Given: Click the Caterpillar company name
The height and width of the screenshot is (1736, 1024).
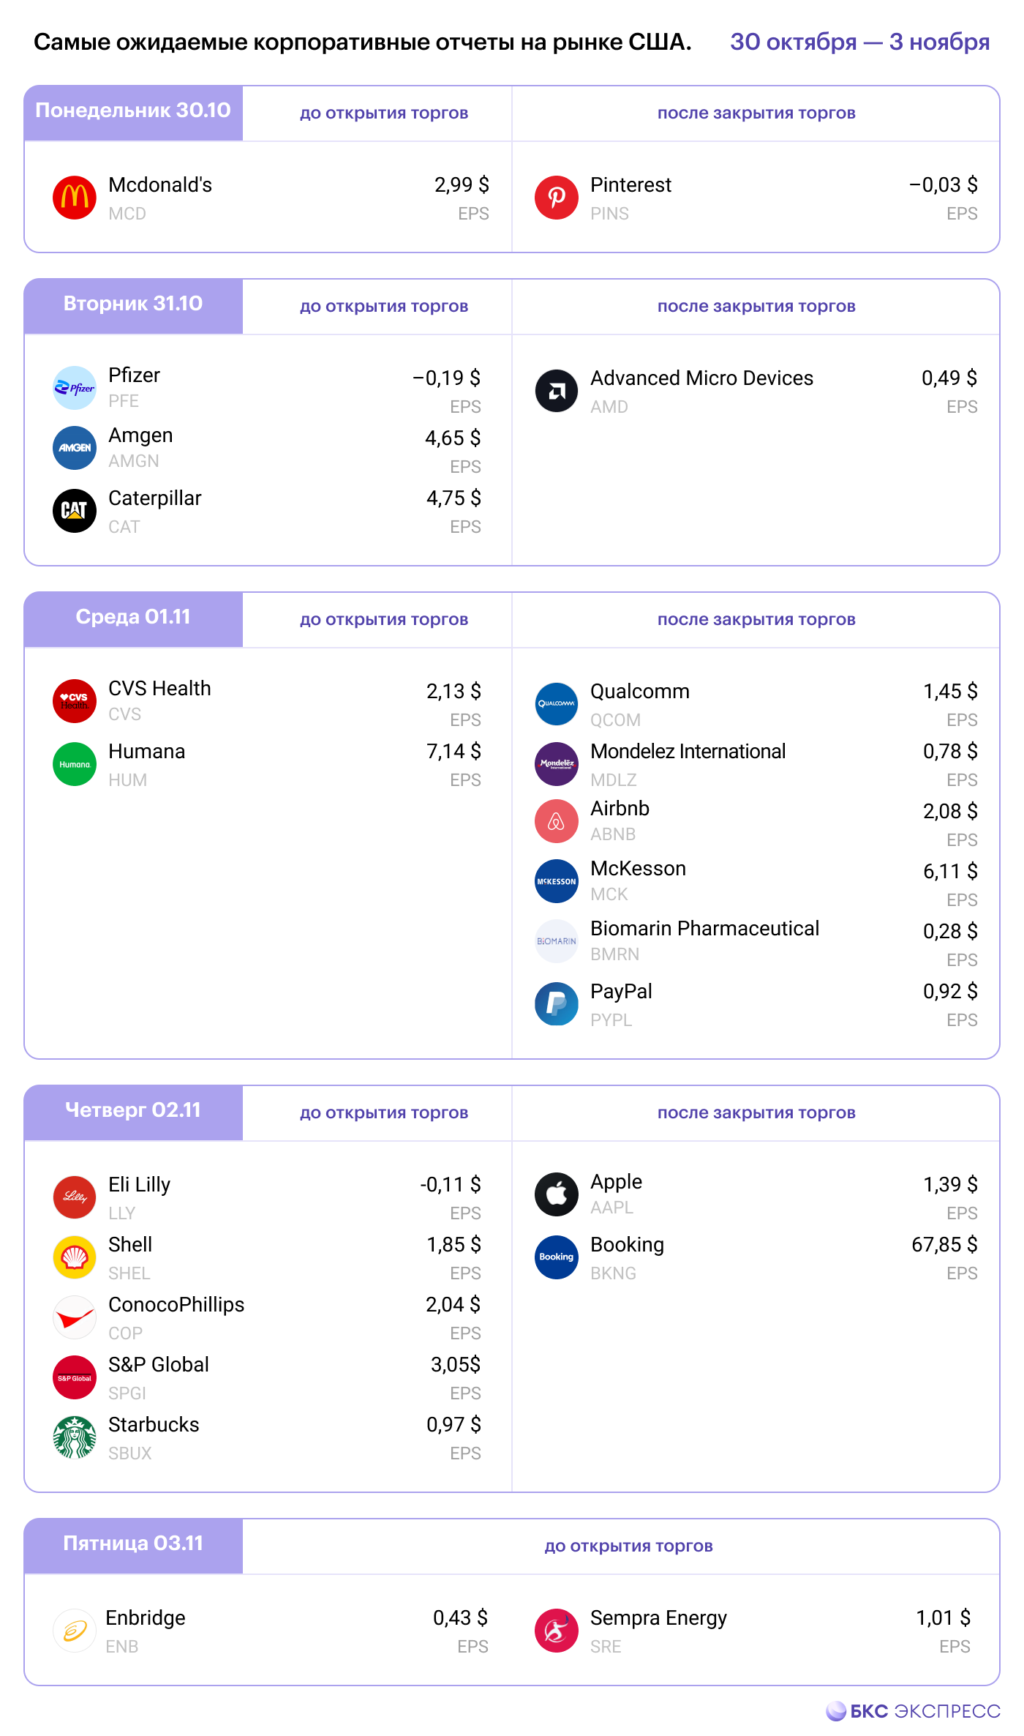Looking at the screenshot, I should tap(155, 498).
